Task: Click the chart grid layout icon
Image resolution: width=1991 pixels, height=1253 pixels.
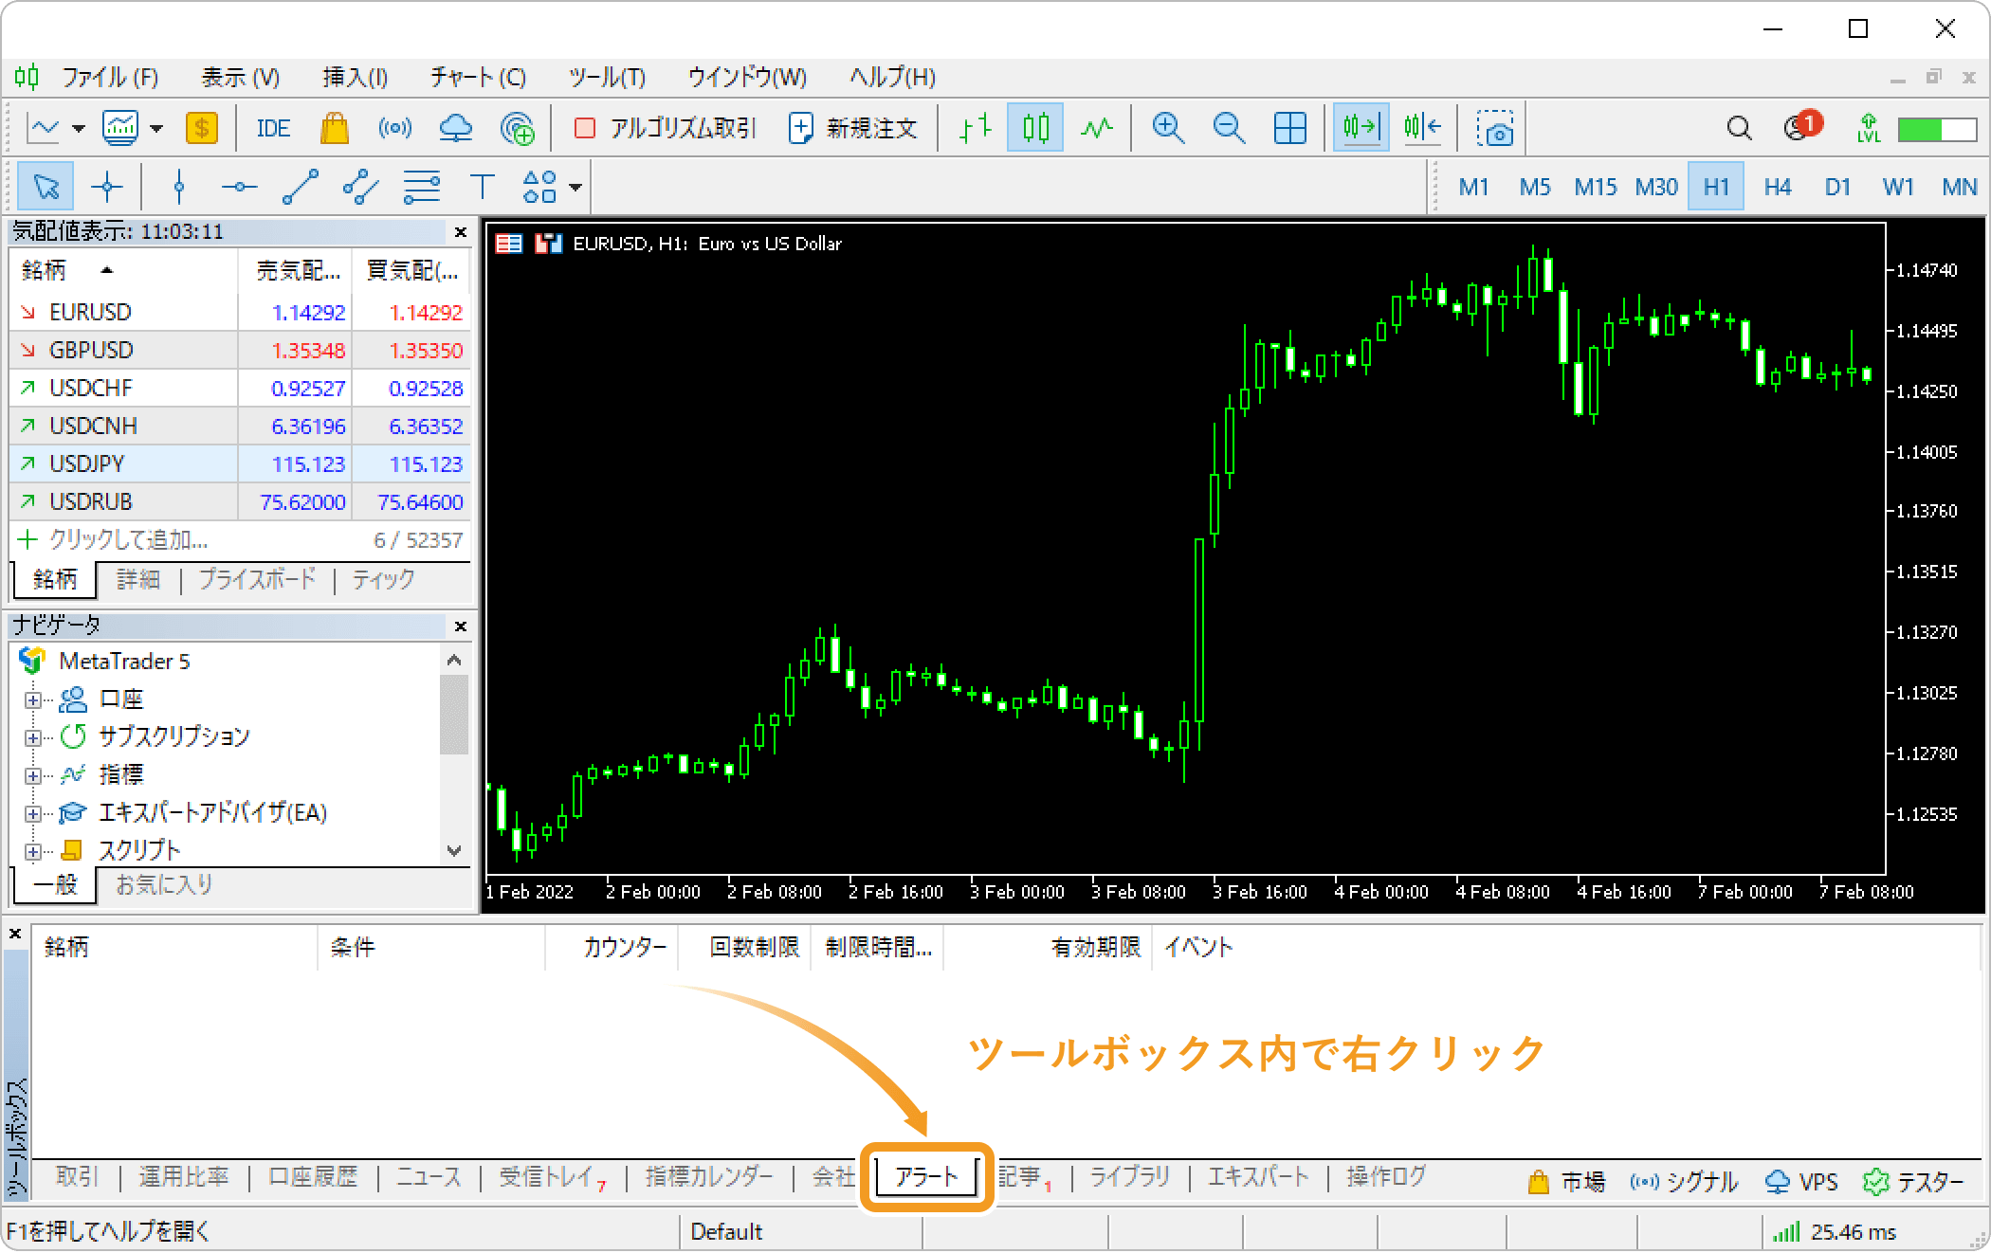Action: click(x=1287, y=129)
